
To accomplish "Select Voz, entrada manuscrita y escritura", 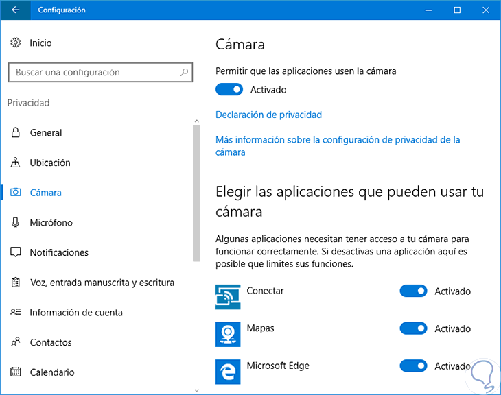I will [x=102, y=282].
